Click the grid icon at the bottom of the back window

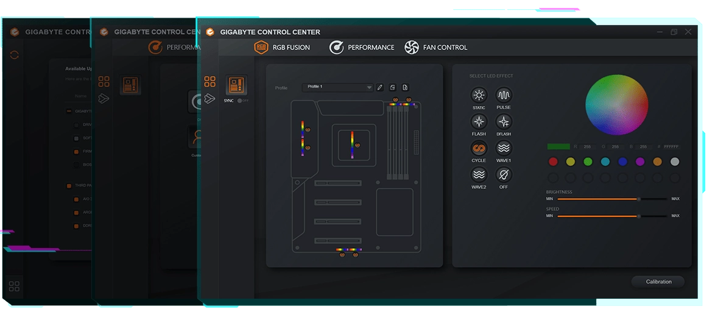click(x=14, y=287)
